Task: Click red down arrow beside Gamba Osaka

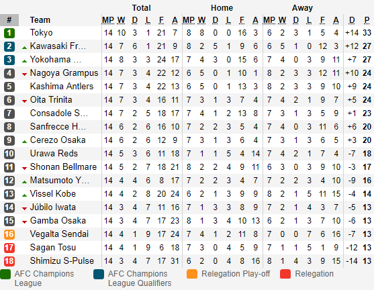Action: pos(24,222)
